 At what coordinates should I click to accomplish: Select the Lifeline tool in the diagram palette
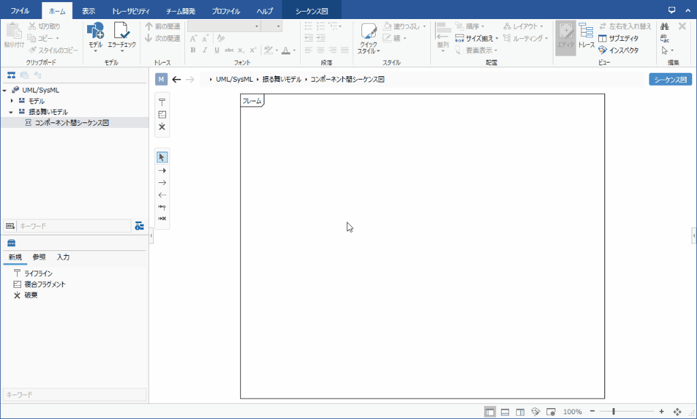point(162,102)
